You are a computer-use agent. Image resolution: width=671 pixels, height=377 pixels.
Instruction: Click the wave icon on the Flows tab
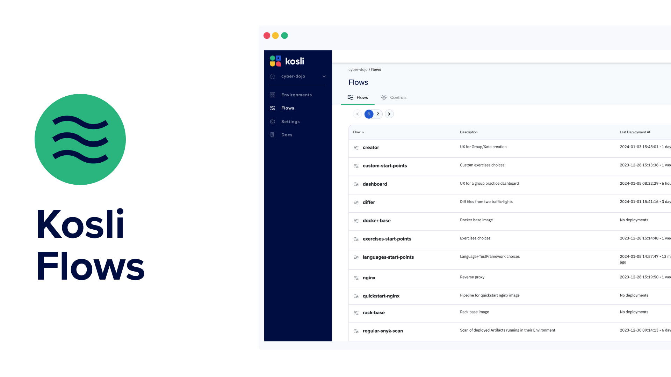point(351,97)
